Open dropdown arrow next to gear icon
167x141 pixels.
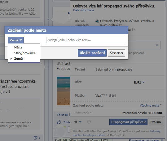[x=80, y=122]
